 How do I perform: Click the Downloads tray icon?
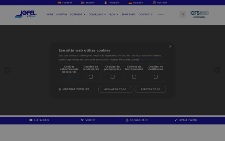coord(127,120)
